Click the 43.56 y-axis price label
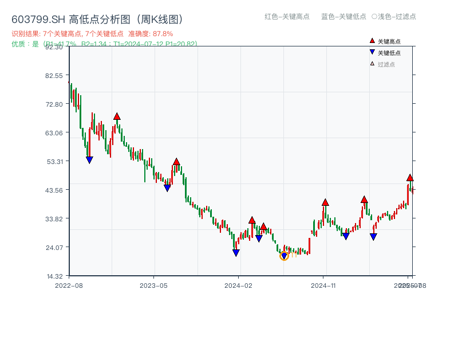Viewport: 458px width, 344px height. coord(54,190)
